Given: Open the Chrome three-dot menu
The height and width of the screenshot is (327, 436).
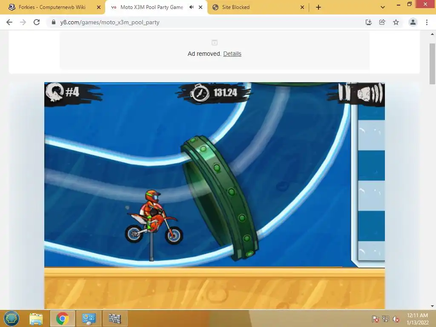Looking at the screenshot, I should click(x=427, y=22).
